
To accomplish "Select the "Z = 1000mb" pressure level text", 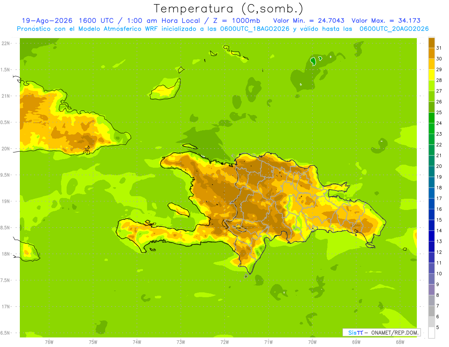I will tap(236, 21).
